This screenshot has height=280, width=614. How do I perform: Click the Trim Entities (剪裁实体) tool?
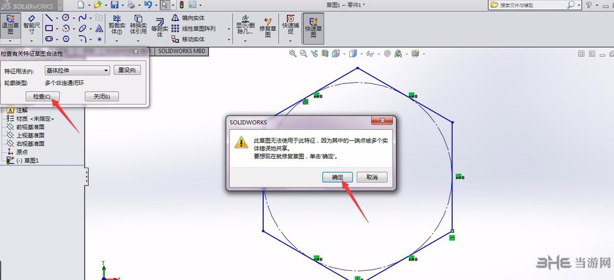tap(116, 25)
